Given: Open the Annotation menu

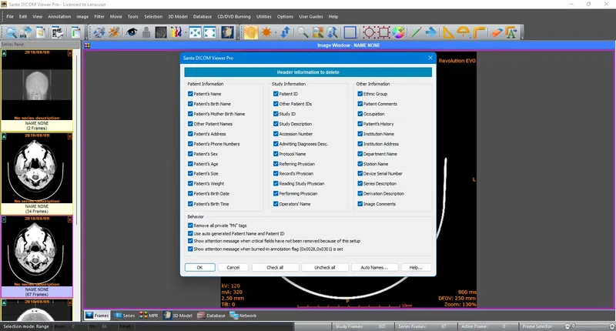Looking at the screenshot, I should click(x=59, y=16).
